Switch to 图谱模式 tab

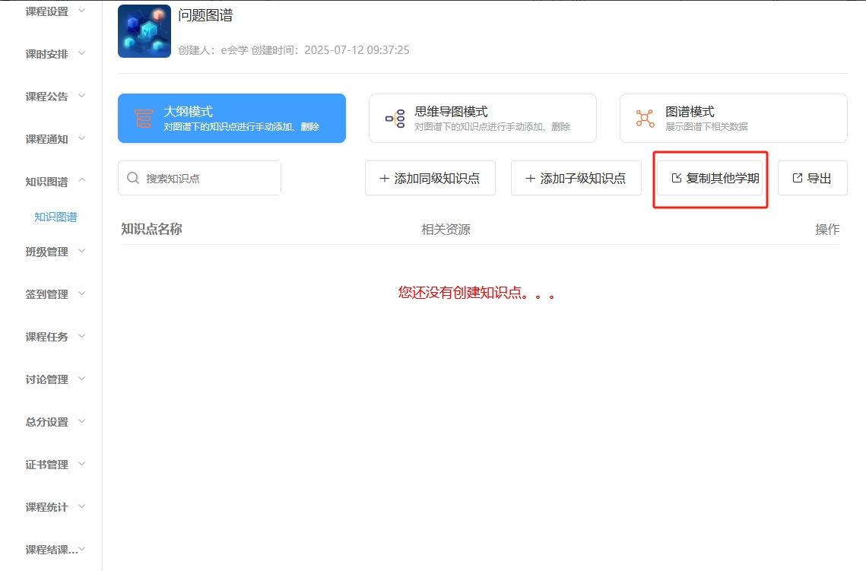733,118
